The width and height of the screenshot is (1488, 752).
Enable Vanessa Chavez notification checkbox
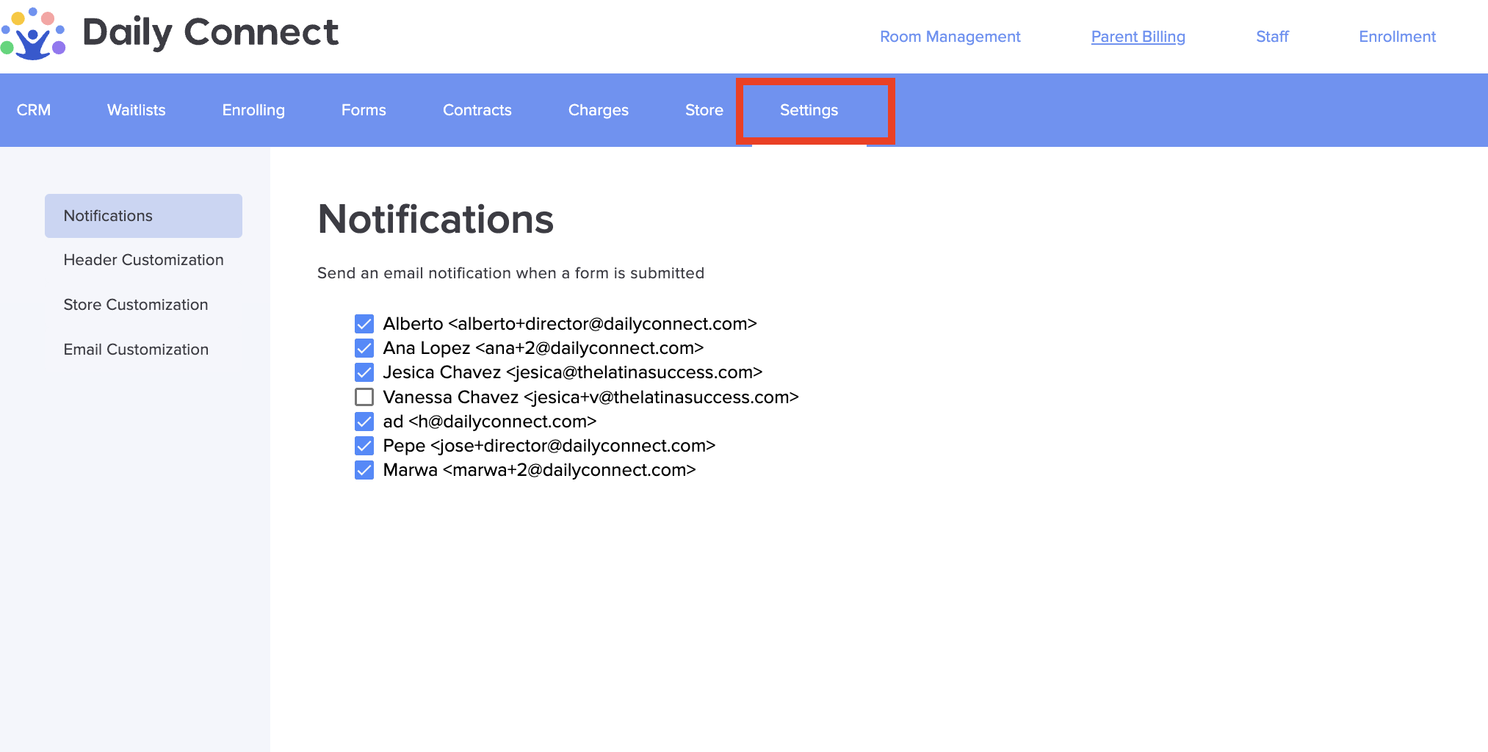(364, 397)
